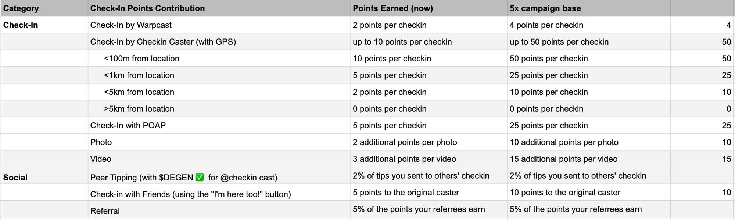Click the "5 points to the original caster" cell

click(406, 193)
